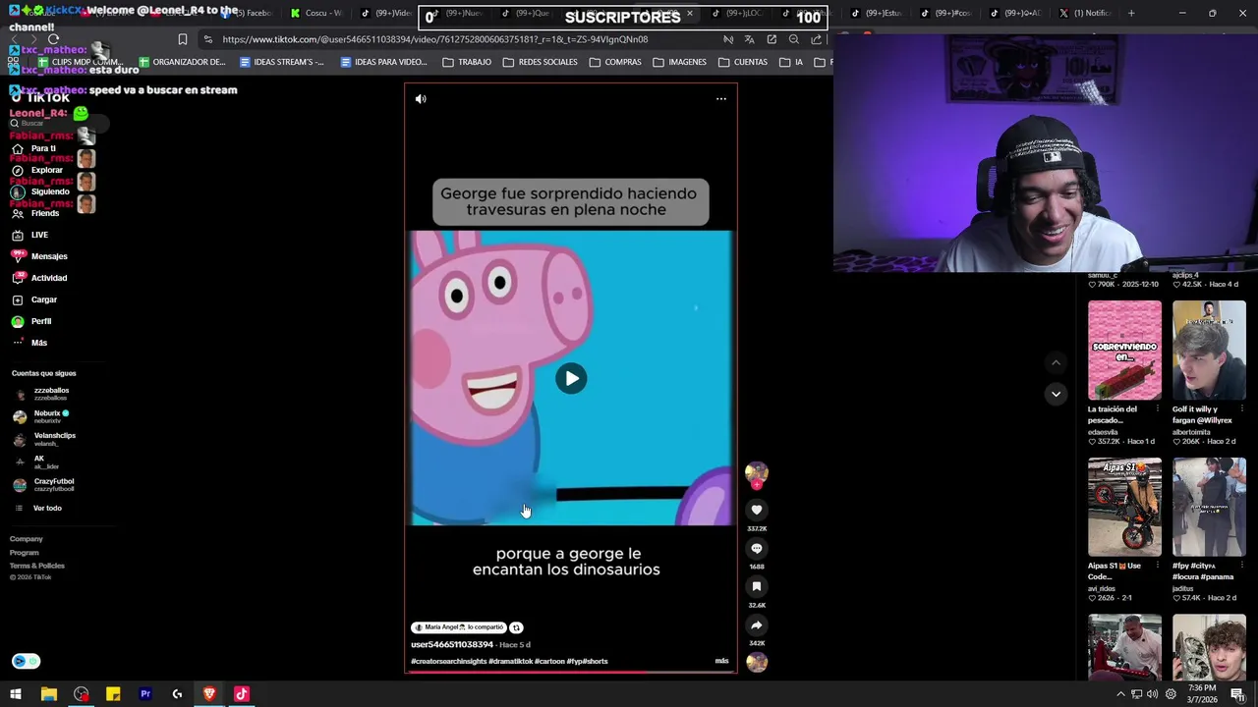The height and width of the screenshot is (707, 1258).
Task: Open the Brave browser taskbar icon
Action: coord(209,694)
